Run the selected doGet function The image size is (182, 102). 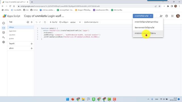pyautogui.click(x=53, y=22)
